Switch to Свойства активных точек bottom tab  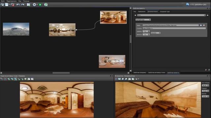coord(157,73)
